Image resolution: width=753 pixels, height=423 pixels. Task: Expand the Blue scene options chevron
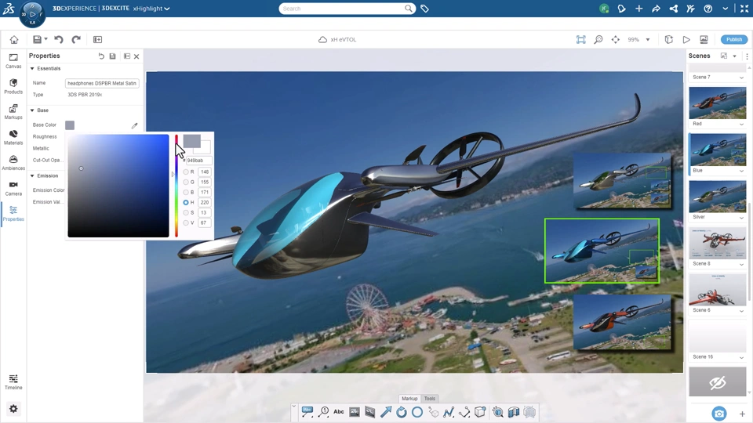pos(741,171)
